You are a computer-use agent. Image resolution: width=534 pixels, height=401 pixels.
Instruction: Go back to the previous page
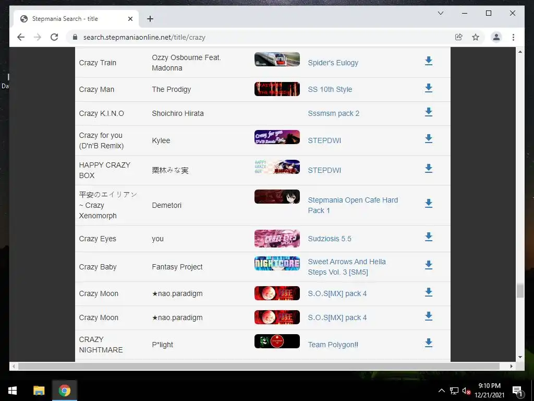[21, 37]
